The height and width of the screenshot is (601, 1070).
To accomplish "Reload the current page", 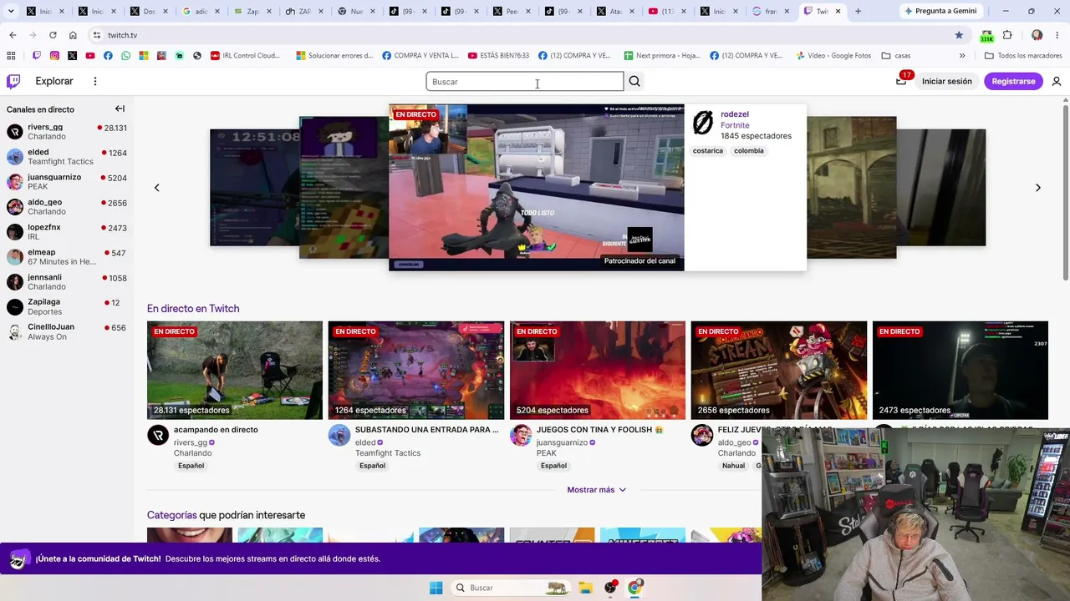I will 53,35.
